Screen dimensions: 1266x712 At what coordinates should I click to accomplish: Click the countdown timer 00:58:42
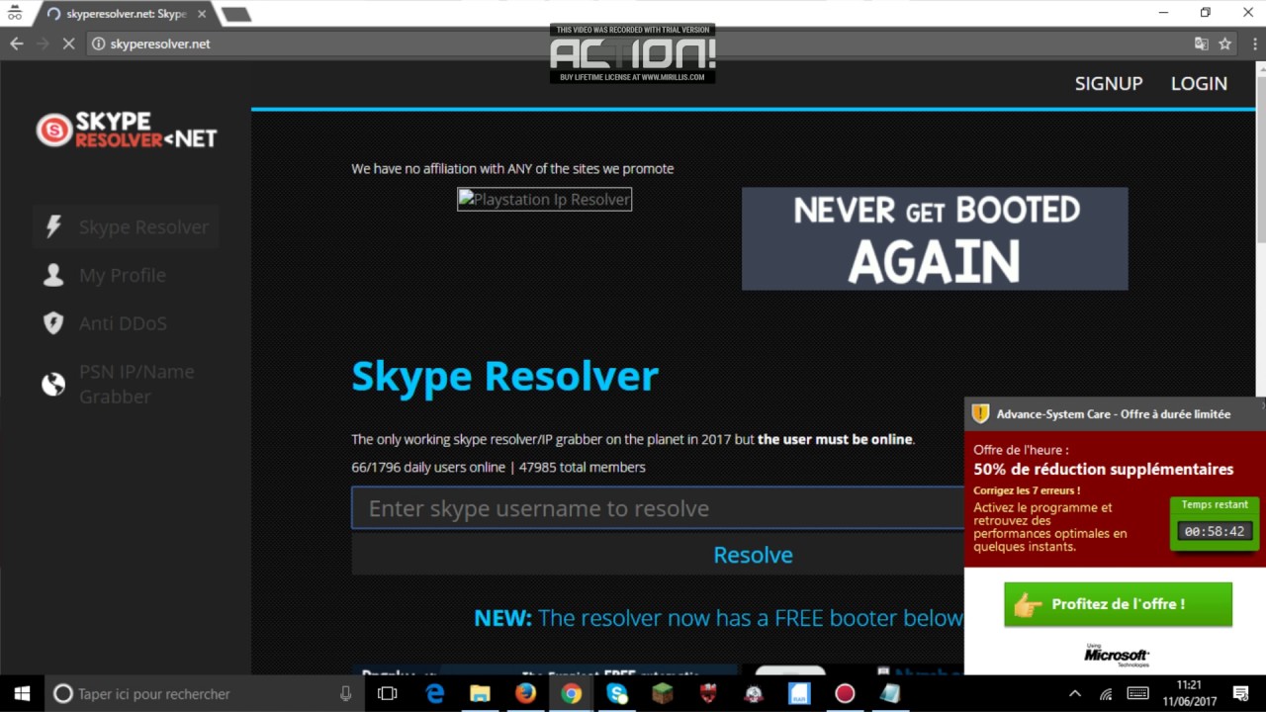[1215, 531]
